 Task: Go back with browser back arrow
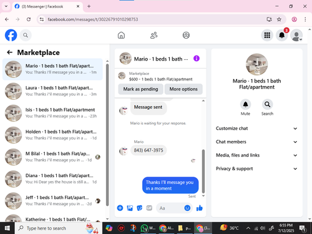pos(7,19)
